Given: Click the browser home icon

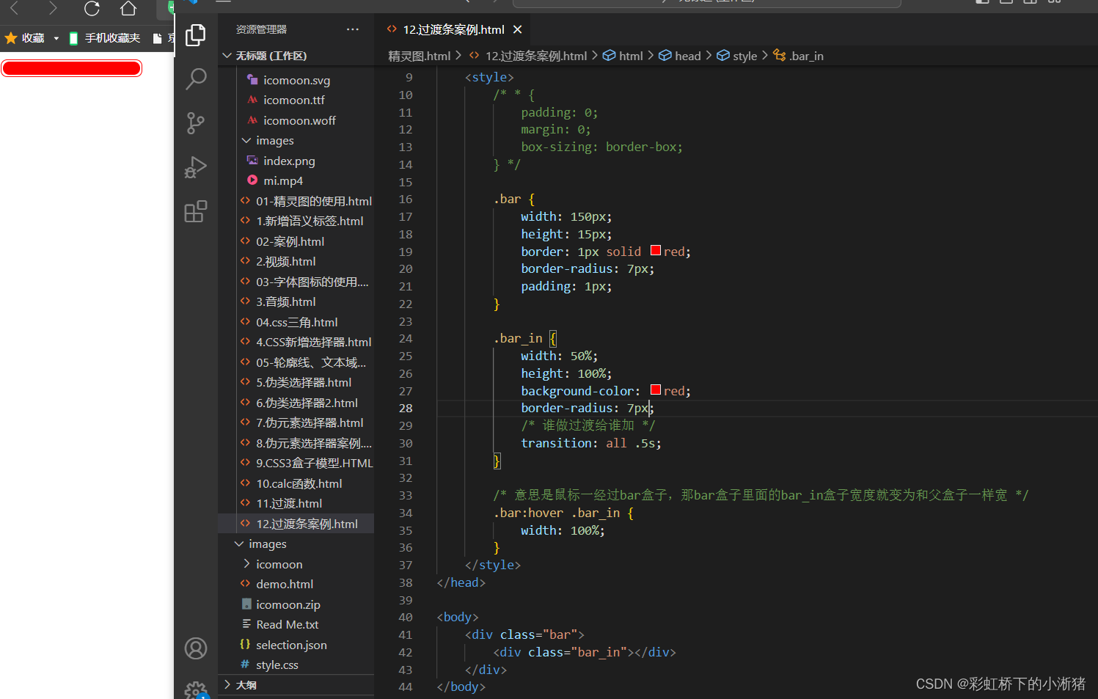Looking at the screenshot, I should pyautogui.click(x=128, y=10).
